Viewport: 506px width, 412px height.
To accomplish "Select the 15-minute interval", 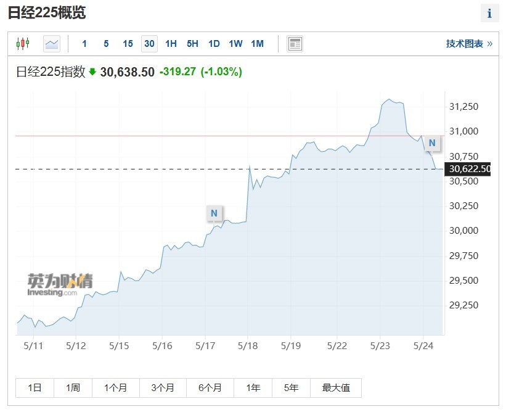I will (128, 44).
